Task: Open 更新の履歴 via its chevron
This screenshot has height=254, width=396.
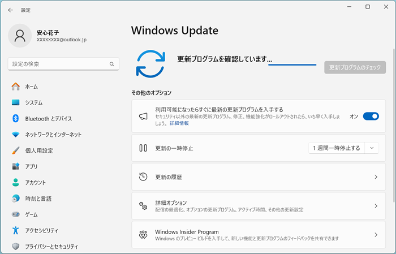Action: click(x=376, y=177)
